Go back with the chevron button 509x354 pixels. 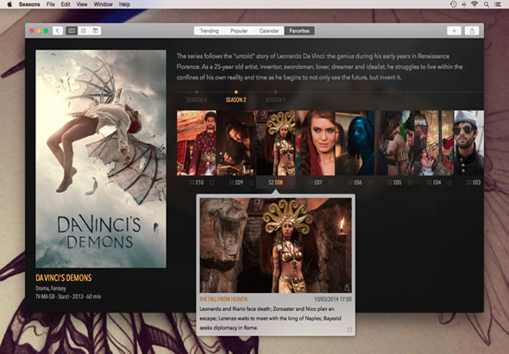[x=58, y=31]
